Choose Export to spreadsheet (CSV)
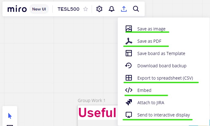This screenshot has width=210, height=126. pyautogui.click(x=165, y=78)
